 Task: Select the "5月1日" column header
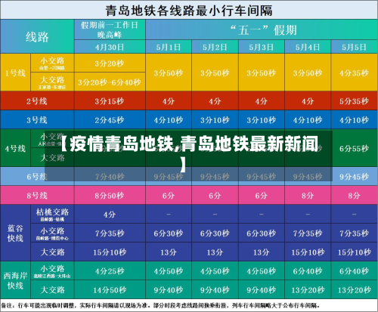click(x=169, y=47)
